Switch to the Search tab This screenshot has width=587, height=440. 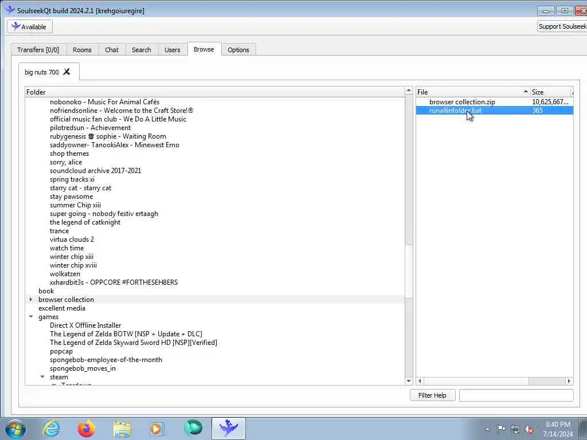pyautogui.click(x=142, y=50)
